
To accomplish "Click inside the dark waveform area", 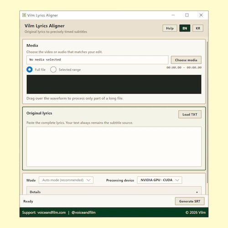I will click(114, 84).
